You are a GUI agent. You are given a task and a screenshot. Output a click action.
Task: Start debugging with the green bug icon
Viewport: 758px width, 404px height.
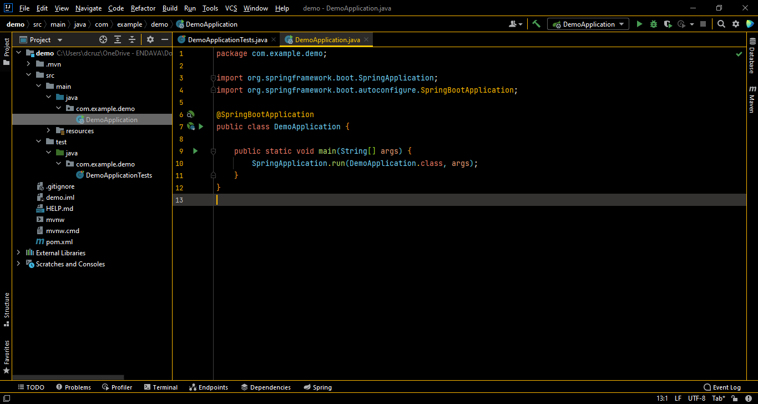point(654,24)
